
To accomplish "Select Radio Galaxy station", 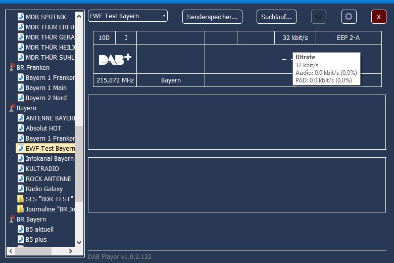I will coord(44,189).
